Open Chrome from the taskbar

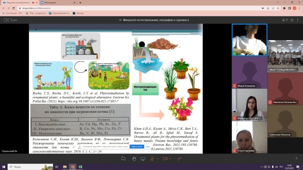click(72, 167)
